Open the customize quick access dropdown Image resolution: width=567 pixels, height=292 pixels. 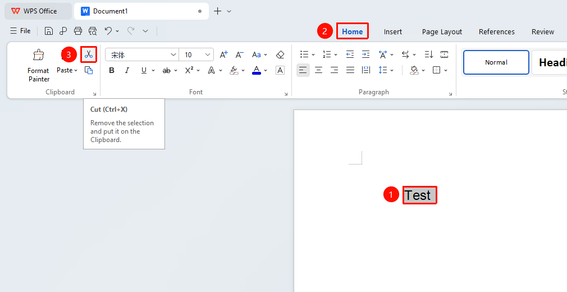tap(145, 31)
